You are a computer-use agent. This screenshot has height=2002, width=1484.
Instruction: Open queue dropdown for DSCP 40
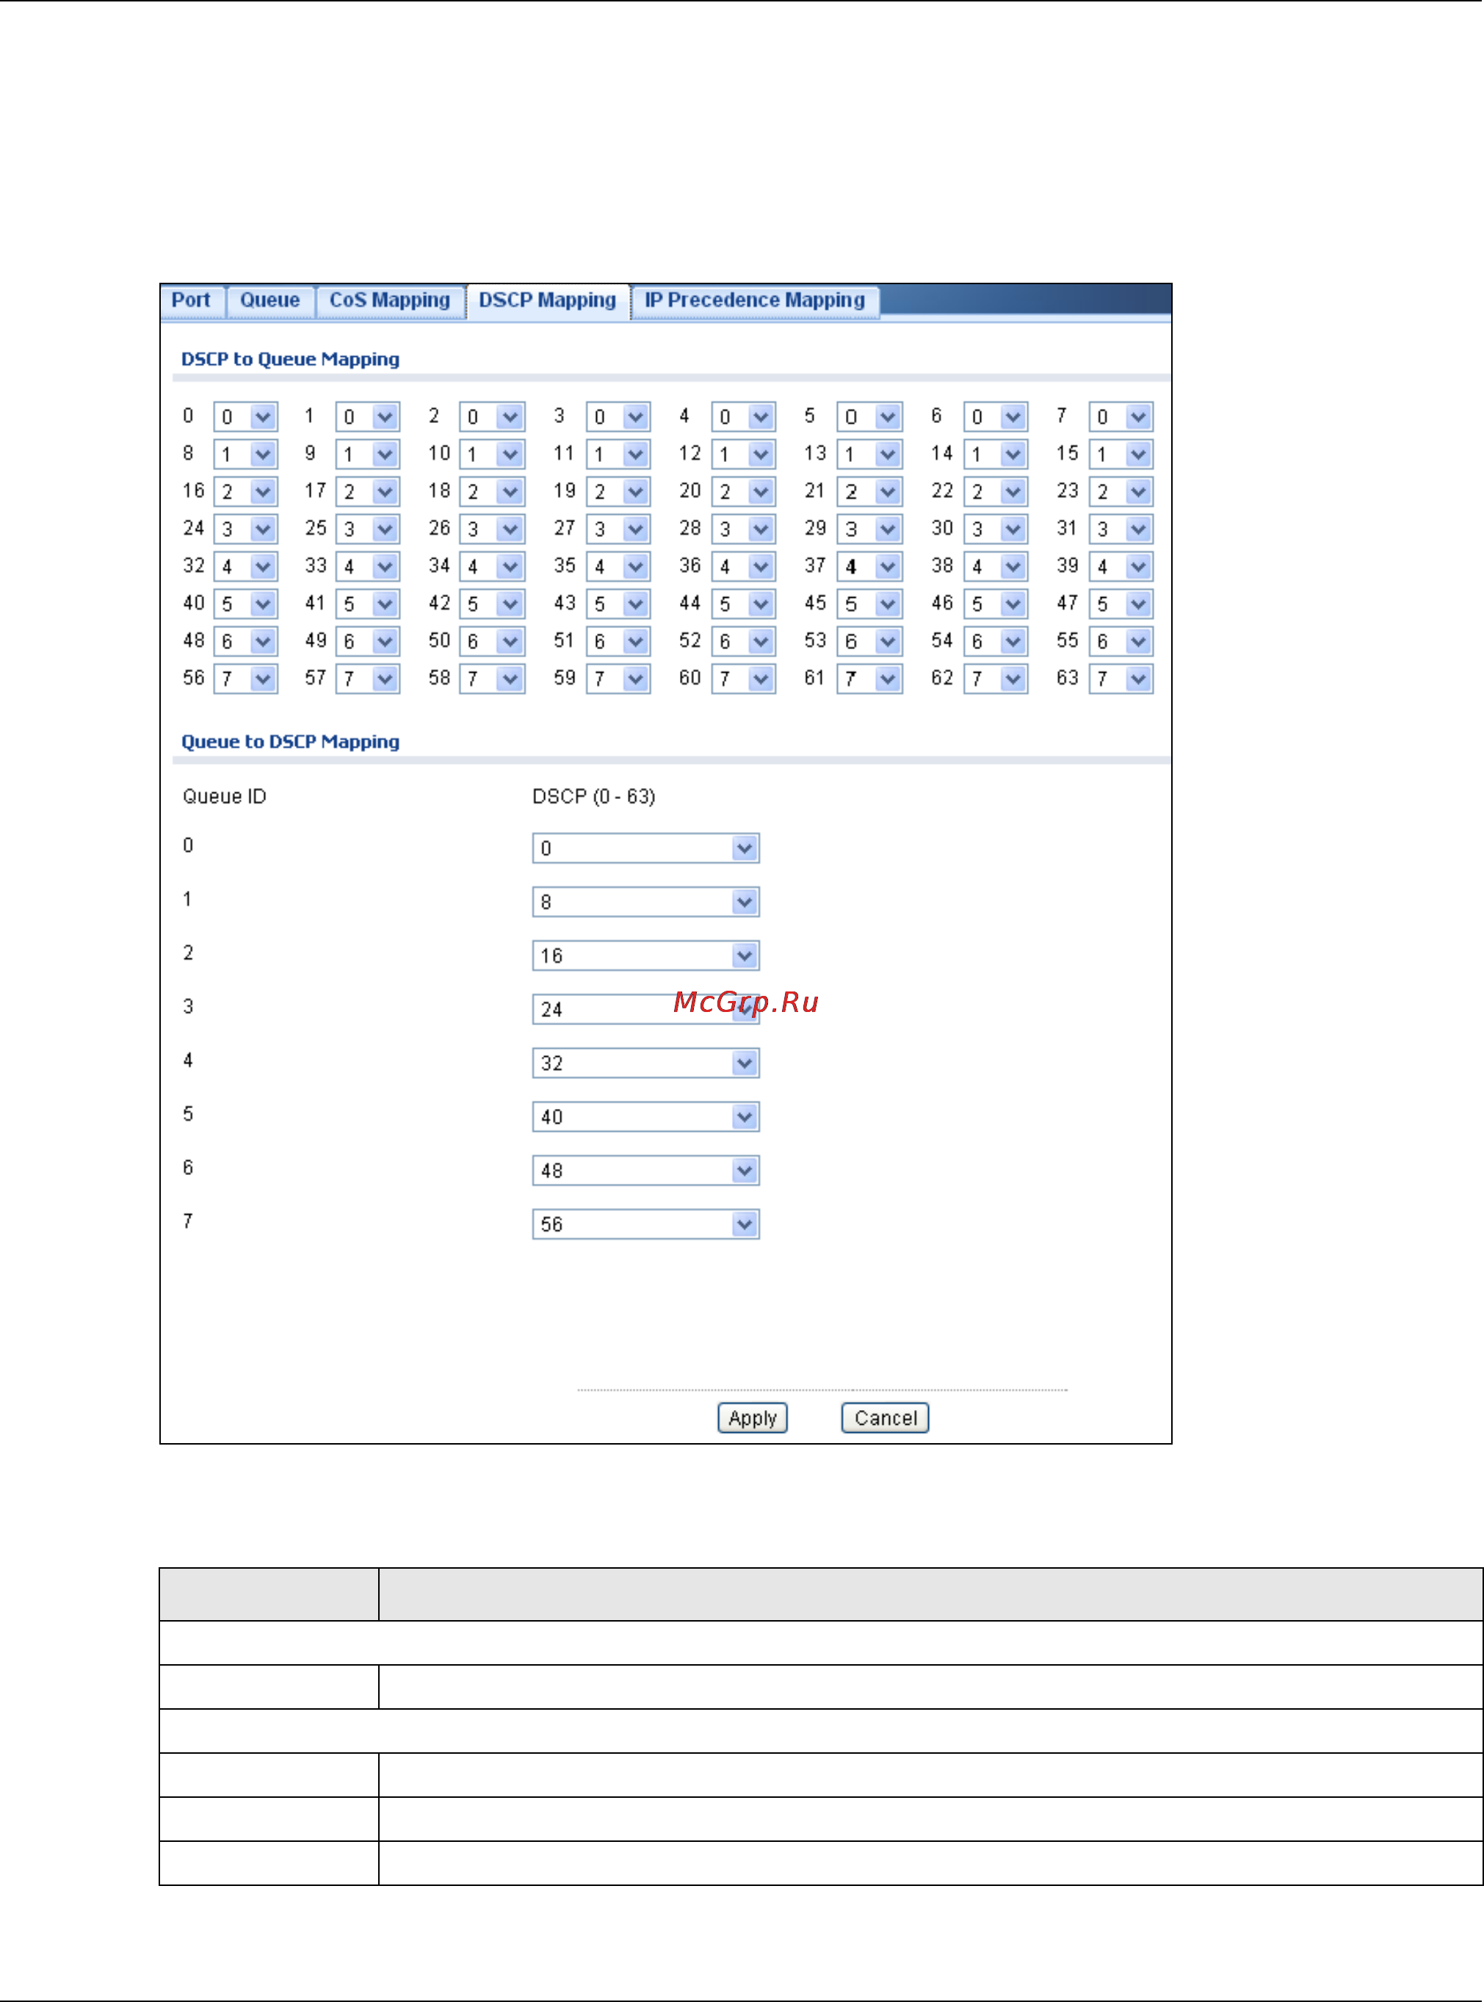pos(245,604)
